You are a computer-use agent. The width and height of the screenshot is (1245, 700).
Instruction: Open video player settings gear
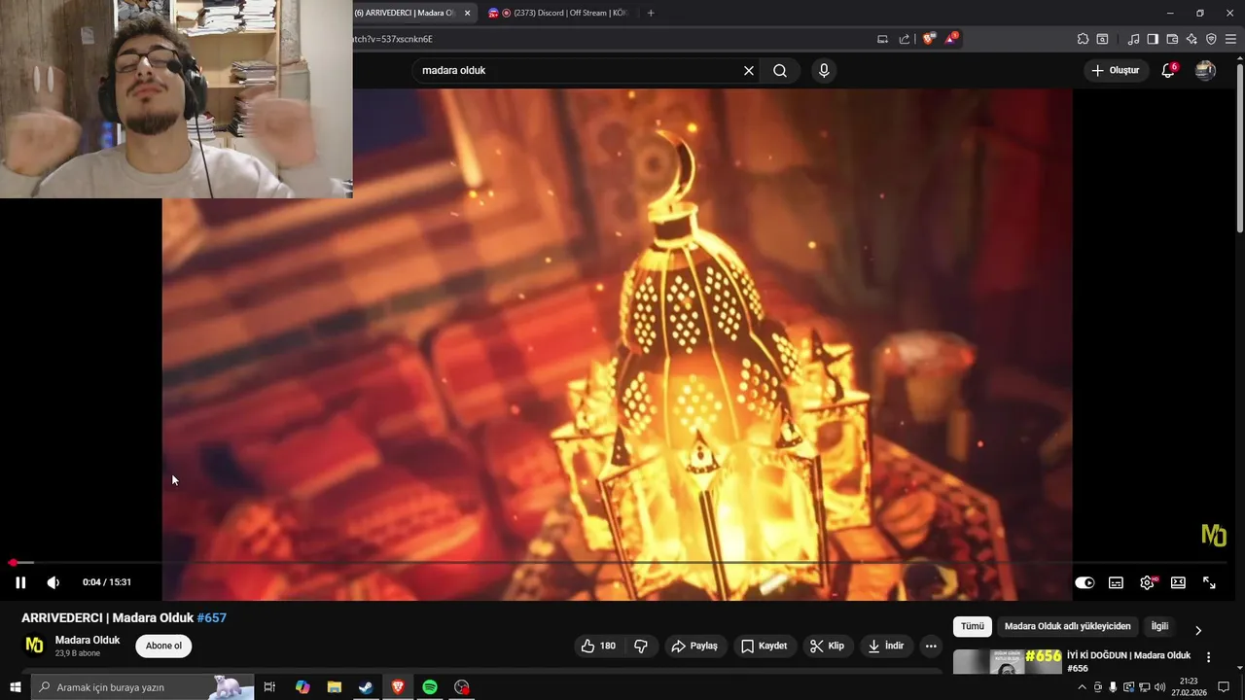point(1147,582)
